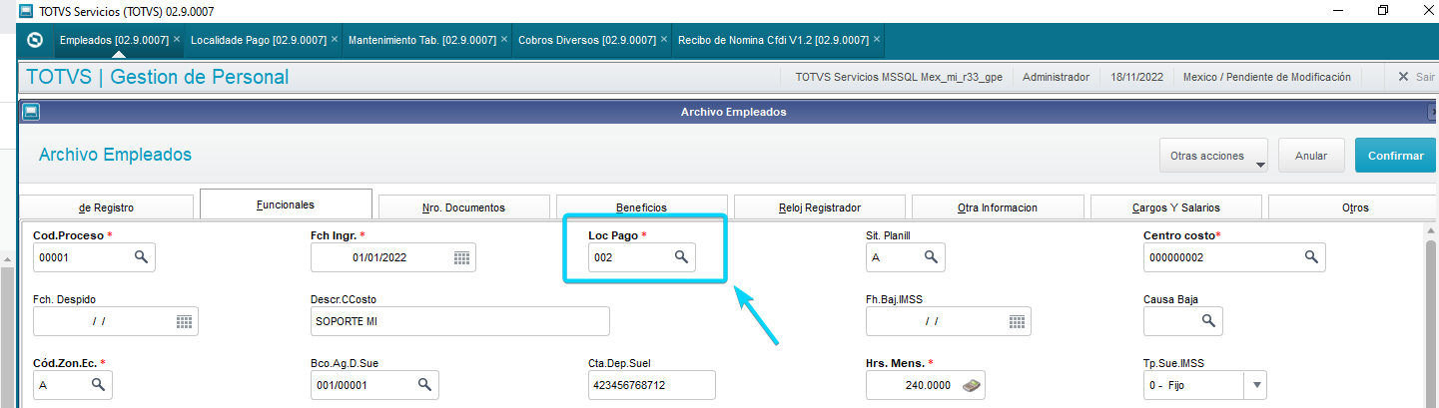Click the Centro costo field 000000002
This screenshot has height=408, width=1439.
1234,257
